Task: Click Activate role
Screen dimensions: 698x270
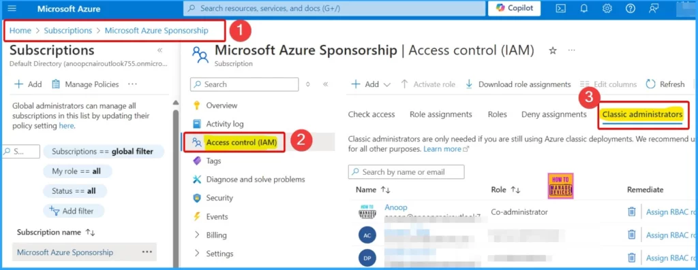Action: [x=428, y=84]
